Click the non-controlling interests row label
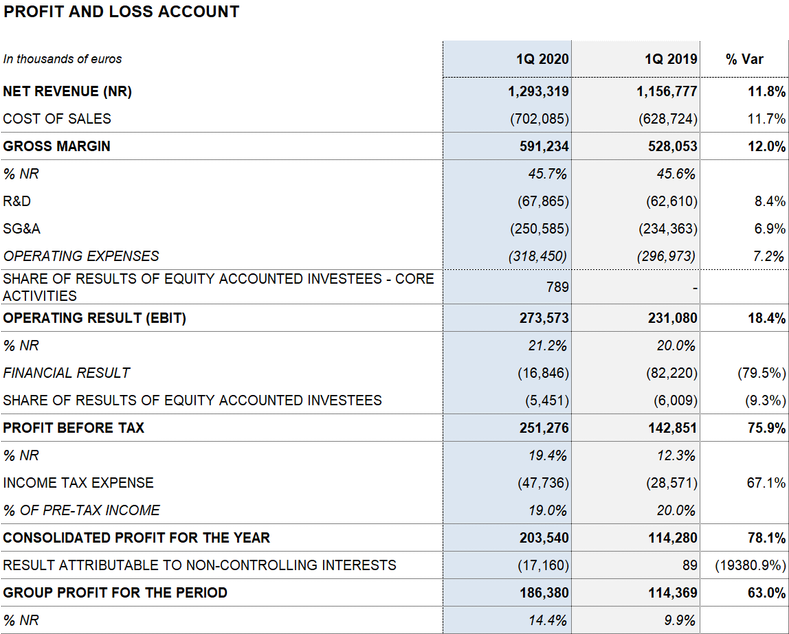The width and height of the screenshot is (789, 634). (x=199, y=565)
